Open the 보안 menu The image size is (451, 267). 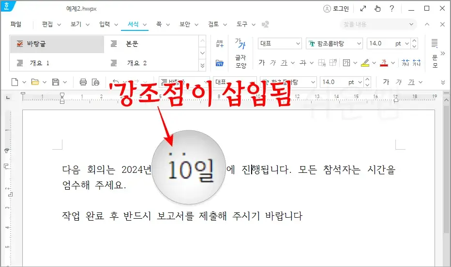click(x=185, y=25)
